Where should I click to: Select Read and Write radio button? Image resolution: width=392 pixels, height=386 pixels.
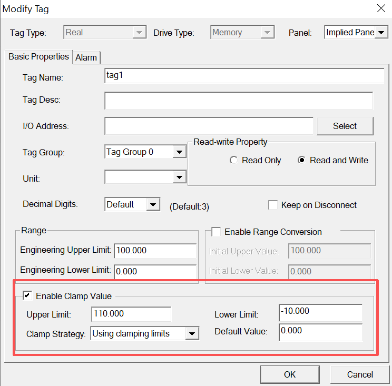click(x=301, y=161)
